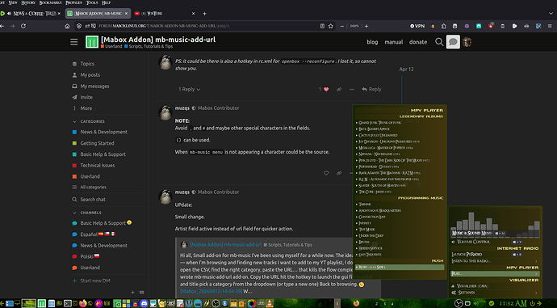Open the user avatar menu in header
This screenshot has height=308, width=557.
[467, 42]
